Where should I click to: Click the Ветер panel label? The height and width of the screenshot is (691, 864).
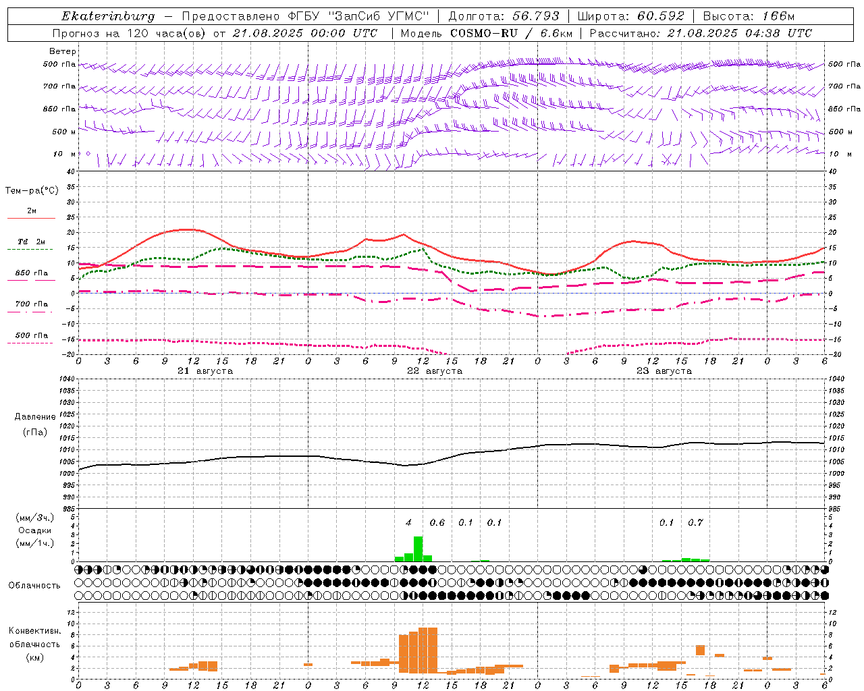(63, 51)
